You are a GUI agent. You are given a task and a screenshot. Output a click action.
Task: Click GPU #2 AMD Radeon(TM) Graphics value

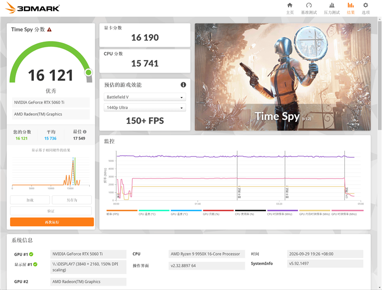(x=88, y=282)
